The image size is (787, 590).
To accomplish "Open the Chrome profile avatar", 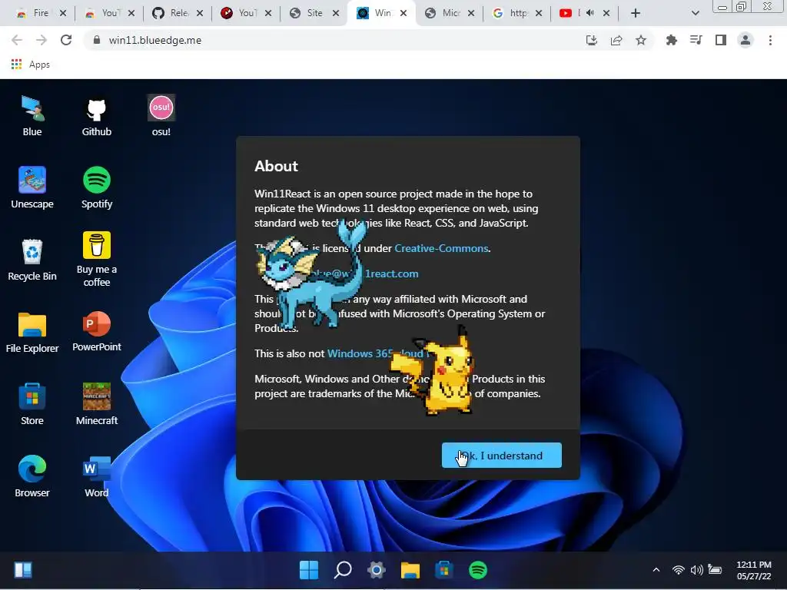I will coord(745,40).
